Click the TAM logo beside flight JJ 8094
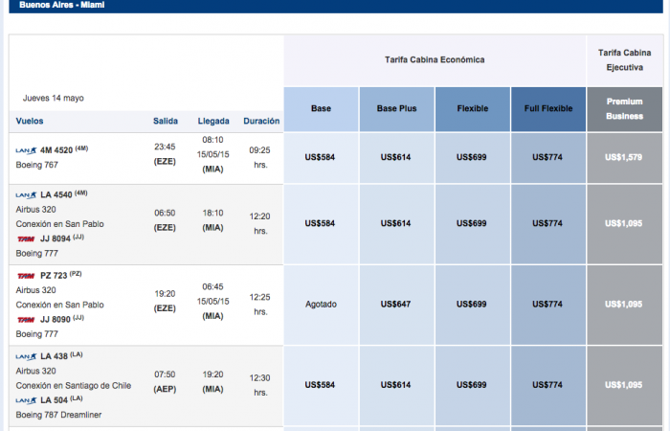Viewport: 670px width, 431px height. 26,238
